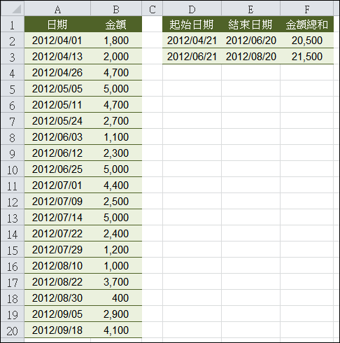Select cell with date 2012/04/01
Screen dimensions: 340x343
tap(57, 41)
